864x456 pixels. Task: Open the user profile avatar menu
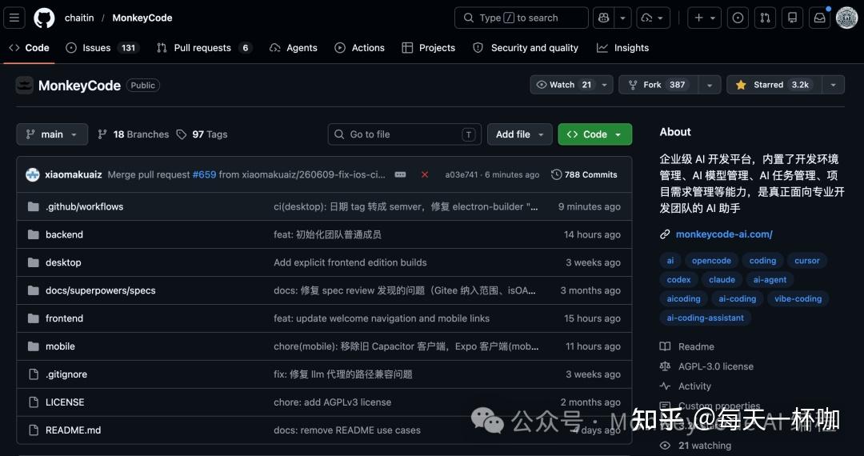pyautogui.click(x=847, y=18)
